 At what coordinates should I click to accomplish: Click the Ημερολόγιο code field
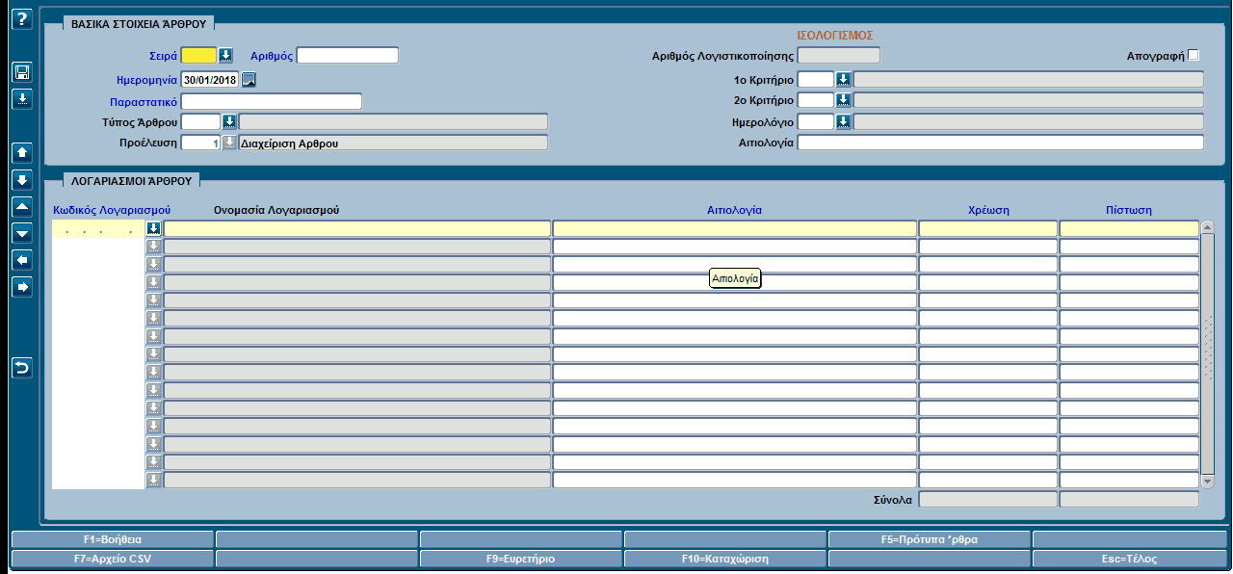816,121
